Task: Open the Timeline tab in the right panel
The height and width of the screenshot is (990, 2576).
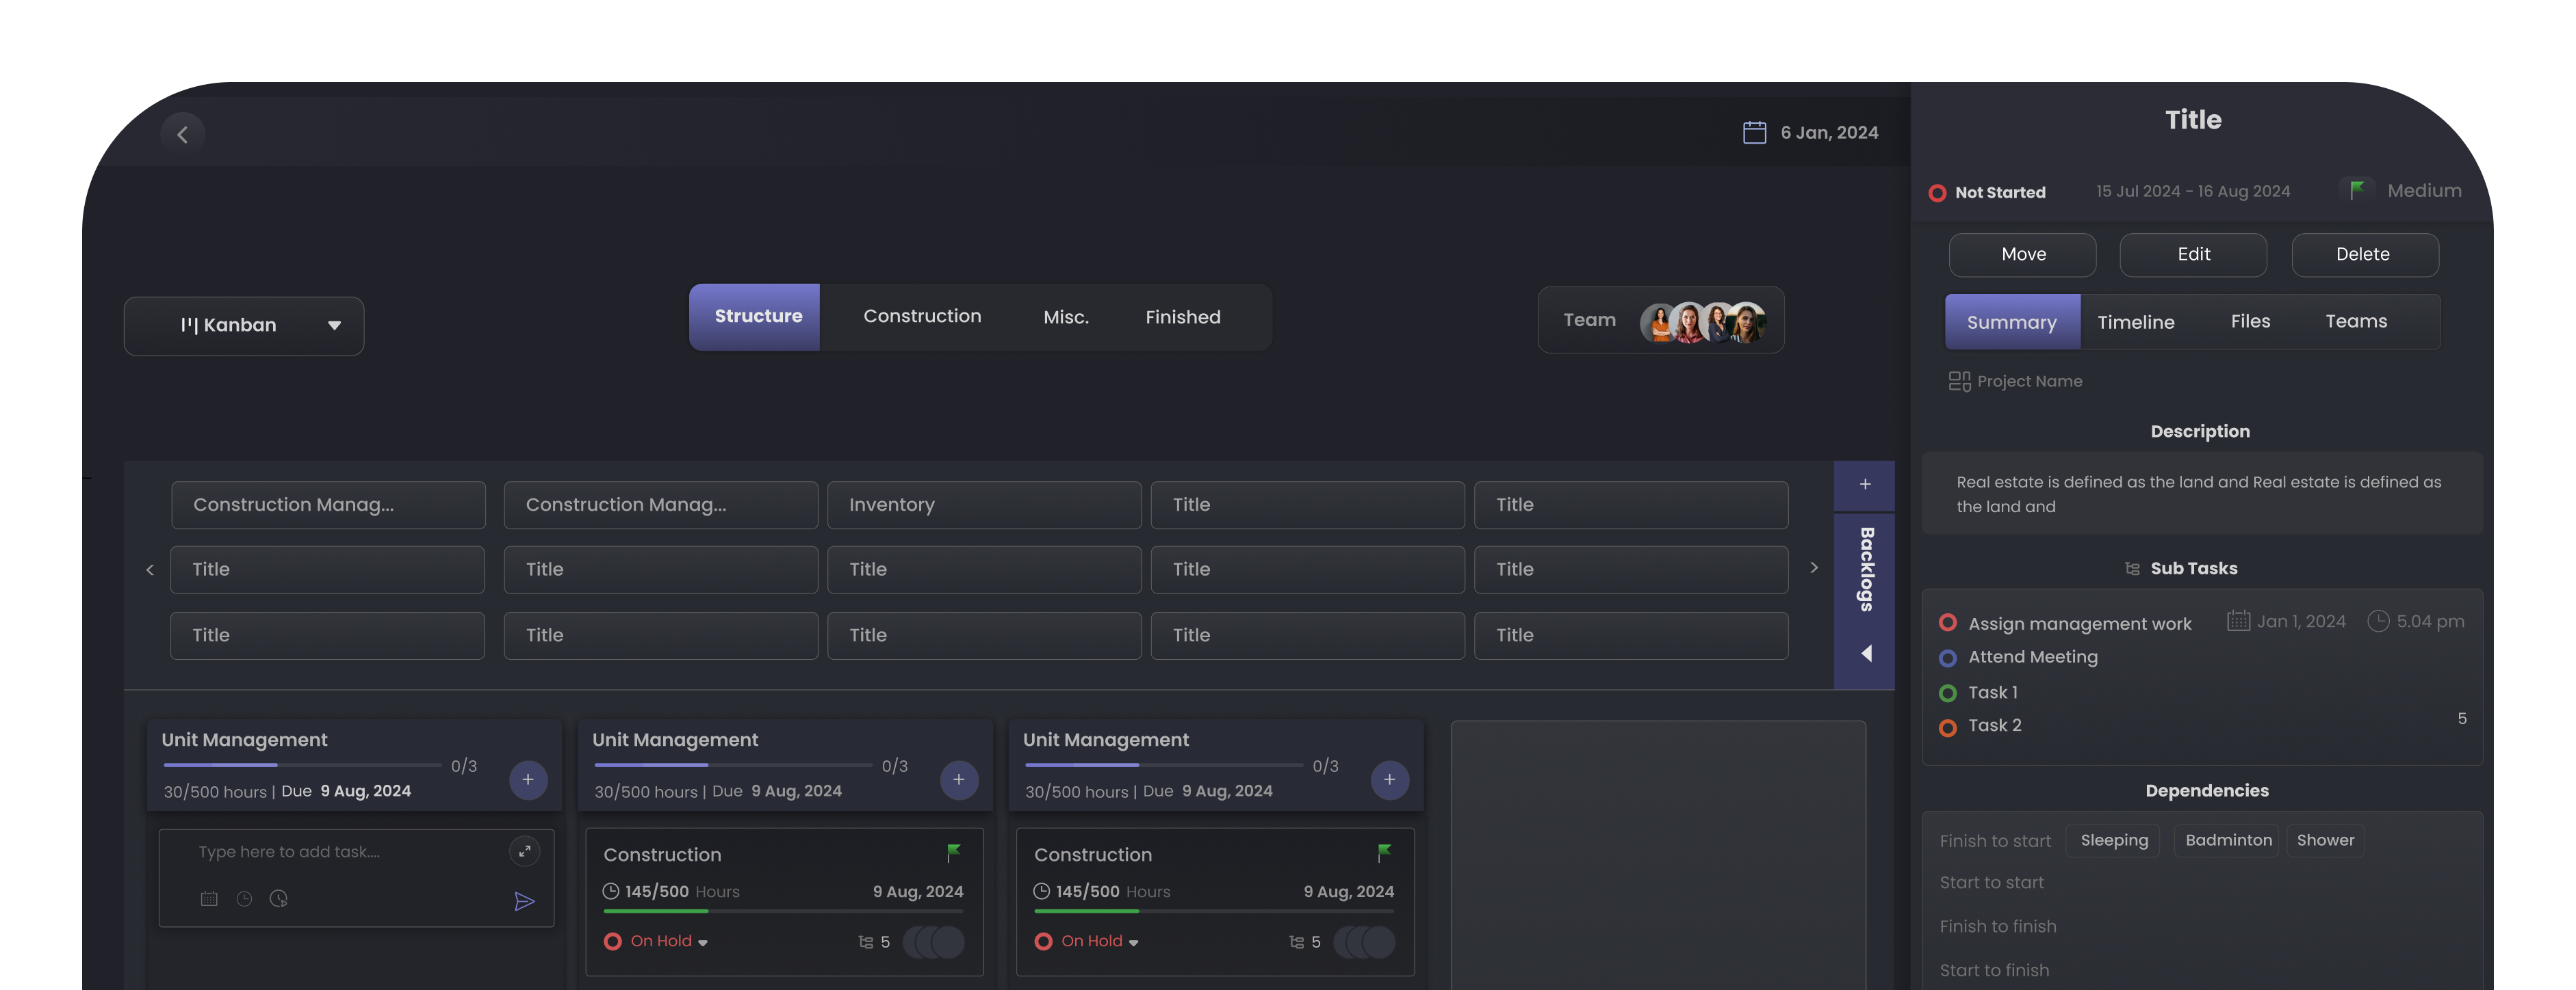Action: (x=2136, y=321)
